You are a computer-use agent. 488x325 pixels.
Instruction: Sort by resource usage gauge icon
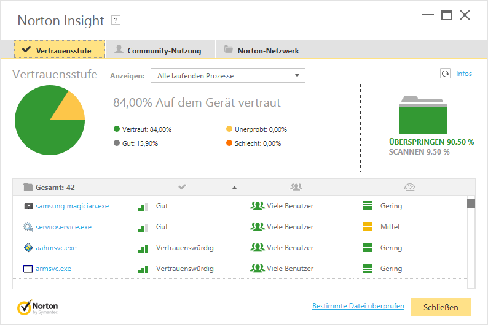(409, 187)
